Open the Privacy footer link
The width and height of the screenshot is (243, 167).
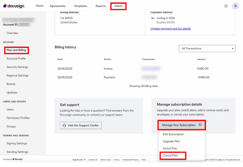click(x=117, y=160)
